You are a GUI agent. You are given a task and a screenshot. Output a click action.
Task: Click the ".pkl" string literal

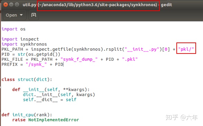(130, 59)
